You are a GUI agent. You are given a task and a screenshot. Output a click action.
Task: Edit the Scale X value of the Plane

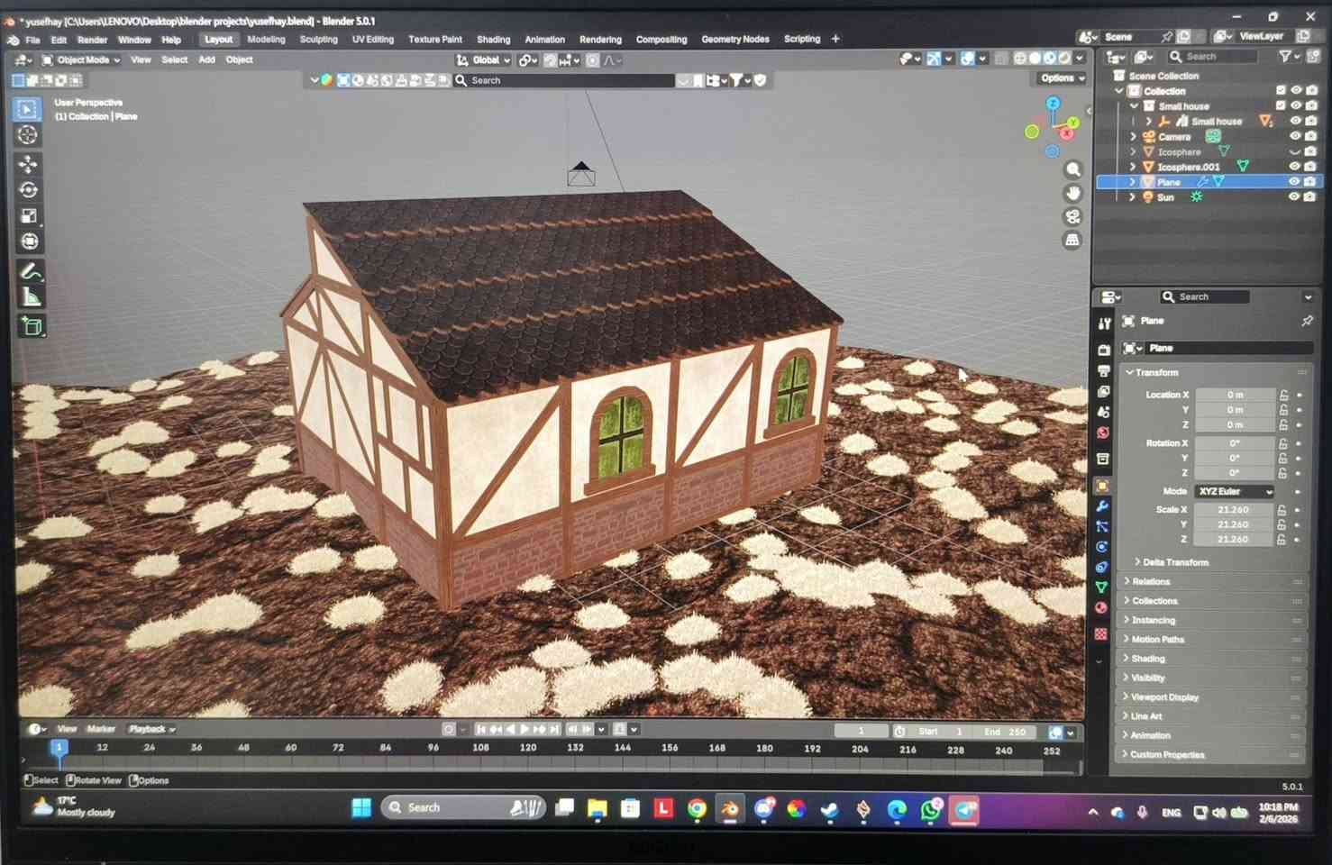coord(1232,509)
